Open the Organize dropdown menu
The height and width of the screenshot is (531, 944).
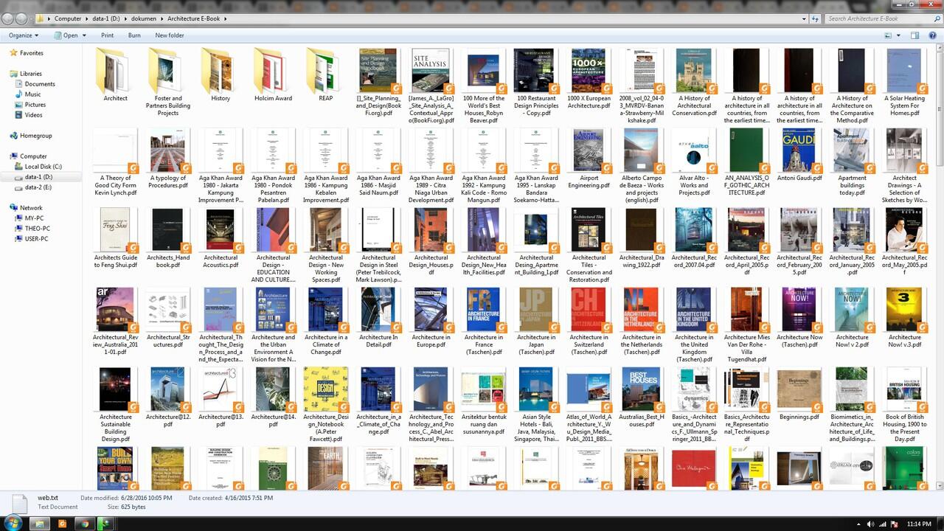[24, 35]
